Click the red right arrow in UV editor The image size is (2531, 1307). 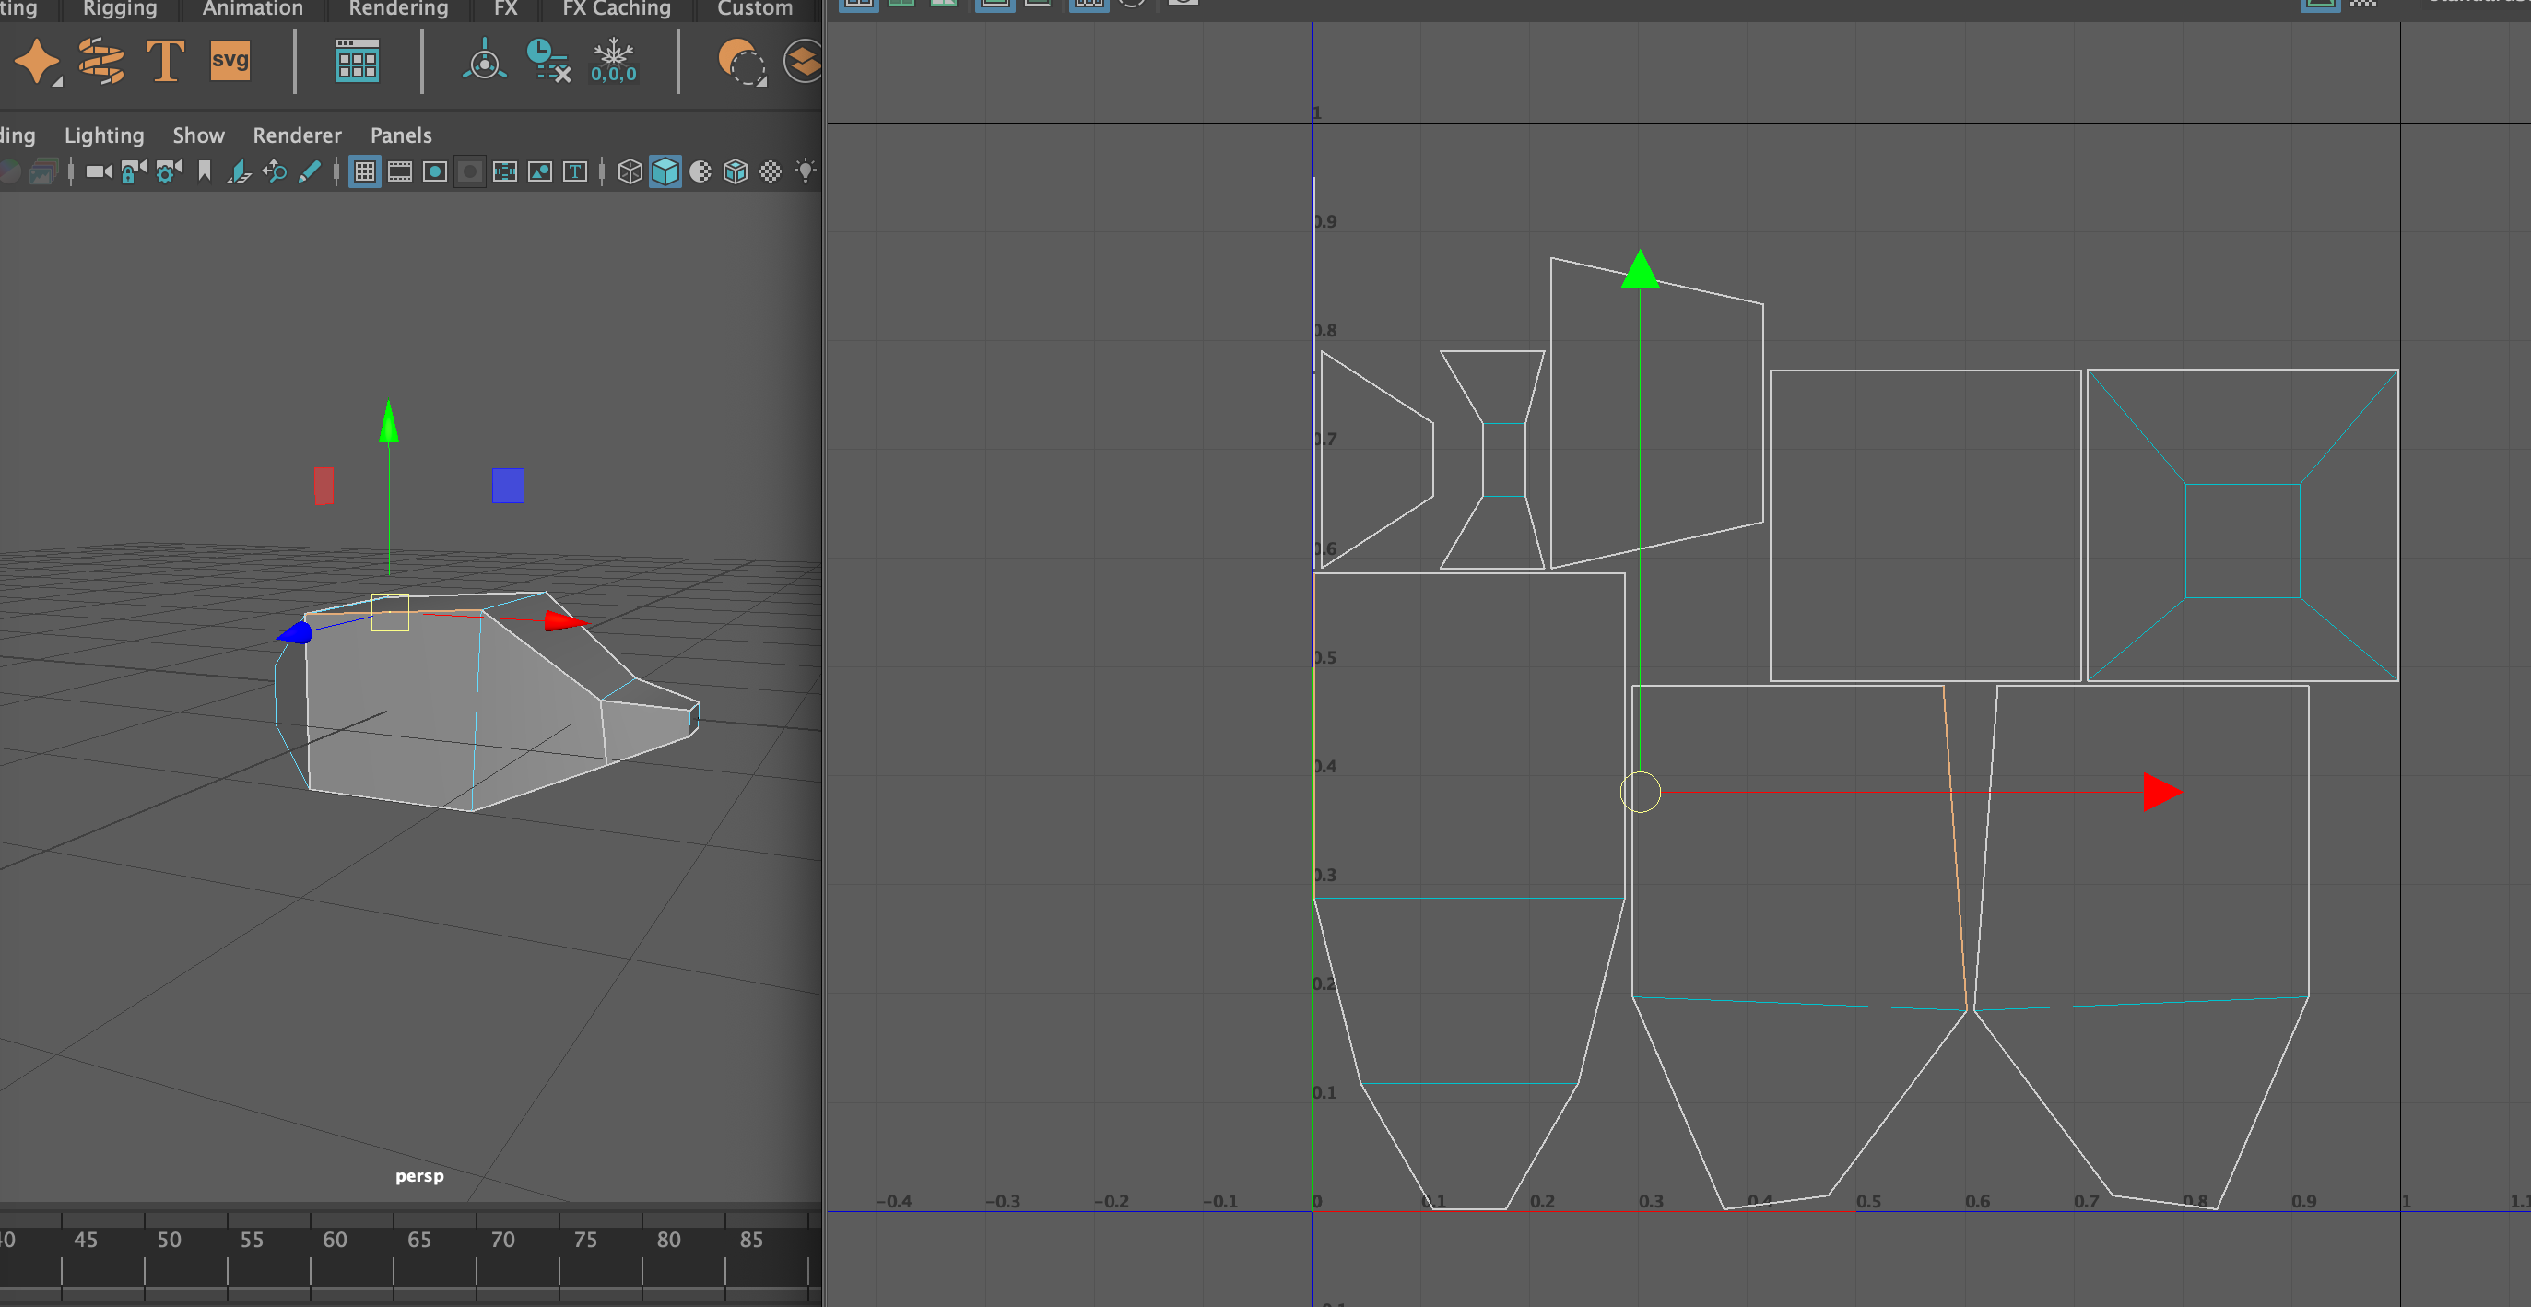[x=2161, y=792]
